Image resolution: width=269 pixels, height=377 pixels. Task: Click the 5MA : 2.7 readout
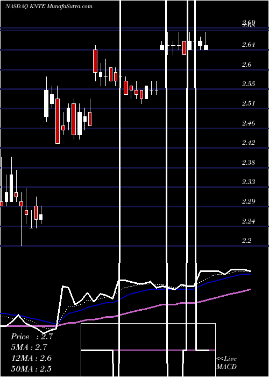(x=29, y=347)
